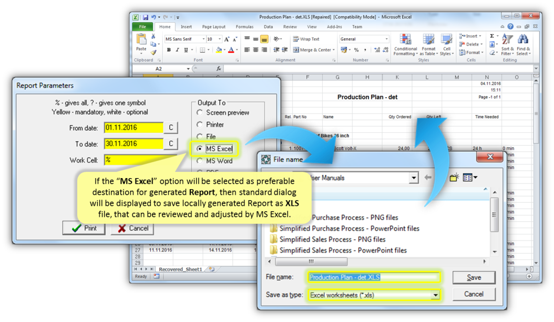Click the AutoSum sigma icon
Viewport: 554px width, 322px height.
click(x=492, y=36)
